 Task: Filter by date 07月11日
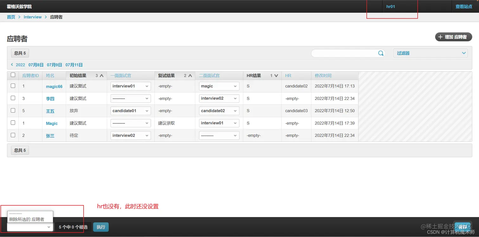pos(74,65)
